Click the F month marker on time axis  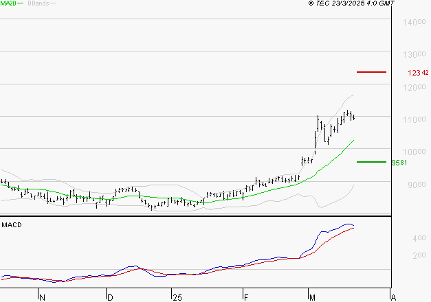click(246, 298)
